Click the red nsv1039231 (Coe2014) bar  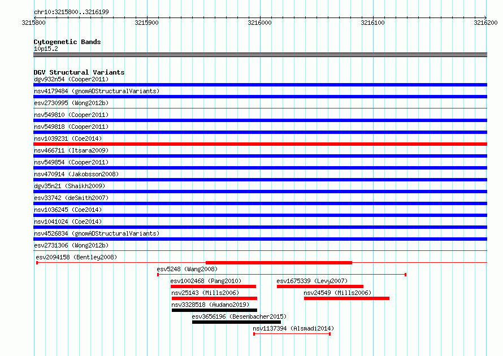(260, 144)
